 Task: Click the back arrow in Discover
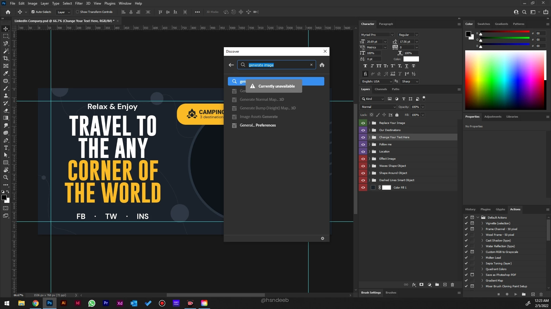pyautogui.click(x=231, y=65)
